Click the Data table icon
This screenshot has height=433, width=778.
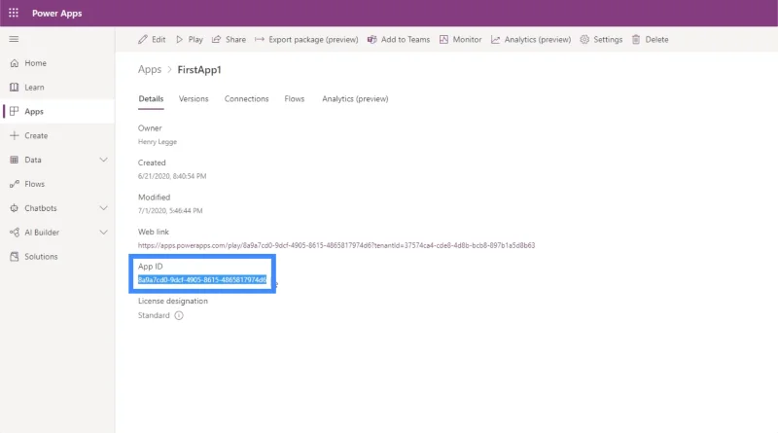click(15, 160)
